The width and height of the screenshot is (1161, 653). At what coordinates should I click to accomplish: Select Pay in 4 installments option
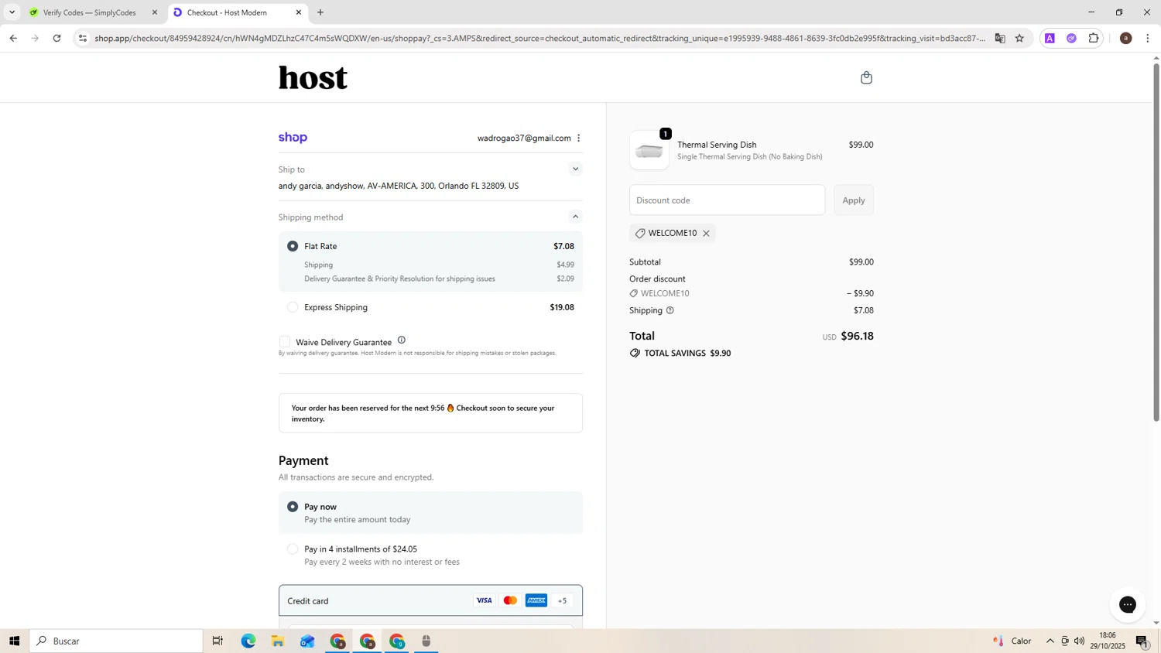293,549
